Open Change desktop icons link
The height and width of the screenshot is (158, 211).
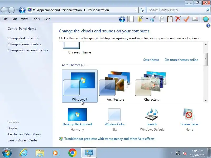[x=23, y=38]
